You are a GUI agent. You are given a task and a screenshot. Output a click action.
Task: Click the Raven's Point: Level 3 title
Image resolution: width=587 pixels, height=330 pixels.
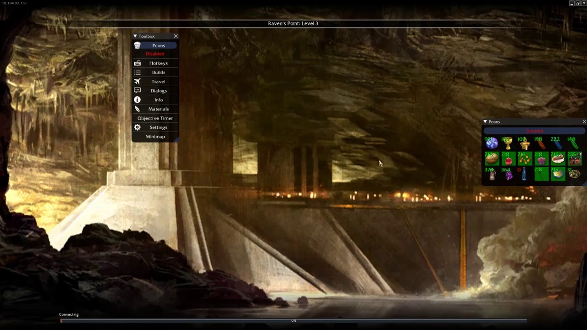293,23
